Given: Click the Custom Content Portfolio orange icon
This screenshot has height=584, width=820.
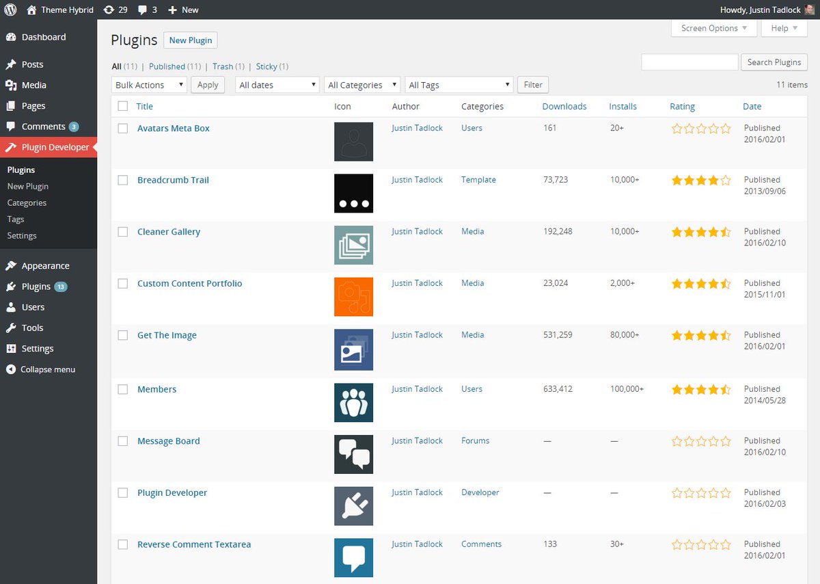Looking at the screenshot, I should 353,297.
